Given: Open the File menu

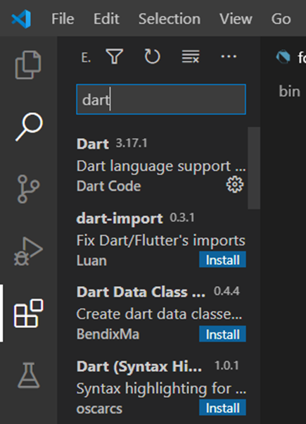Looking at the screenshot, I should coord(63,19).
